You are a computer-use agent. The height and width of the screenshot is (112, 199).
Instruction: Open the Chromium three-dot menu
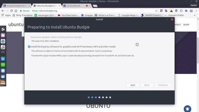(x=196, y=11)
